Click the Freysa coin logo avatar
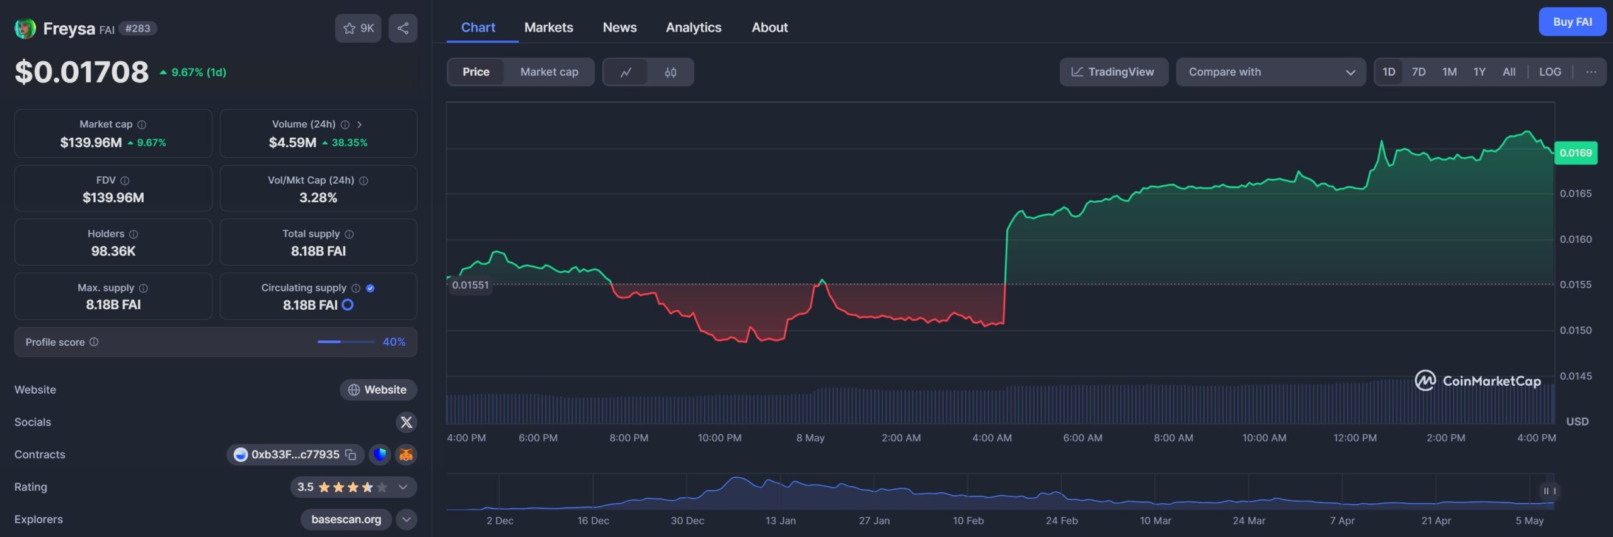 (25, 28)
